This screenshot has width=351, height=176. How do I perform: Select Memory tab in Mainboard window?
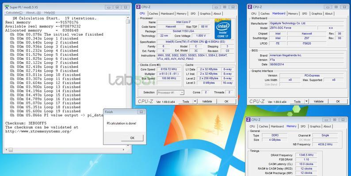point(293,14)
